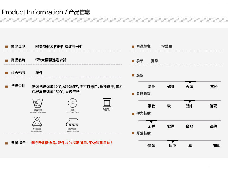
Task: Click the 厚薄指数 section label
Action: point(143,133)
